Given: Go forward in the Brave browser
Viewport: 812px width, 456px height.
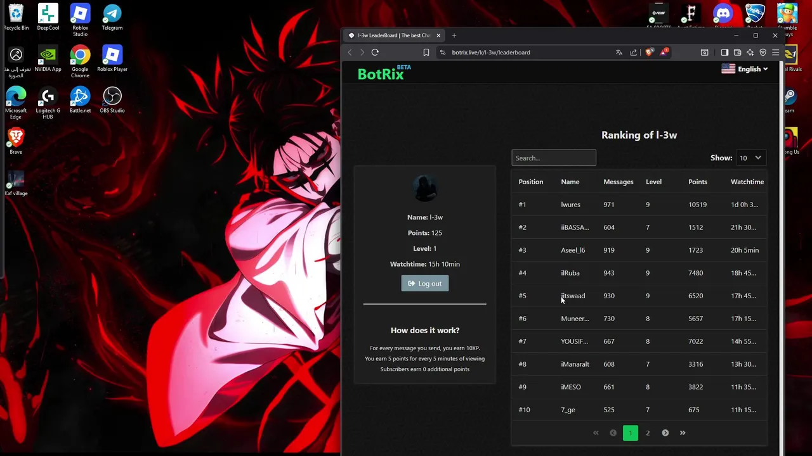Looking at the screenshot, I should 362,53.
